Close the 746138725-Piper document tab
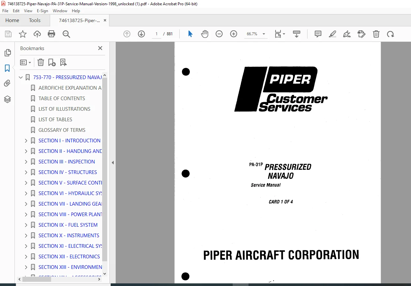The height and width of the screenshot is (286, 411). (105, 20)
